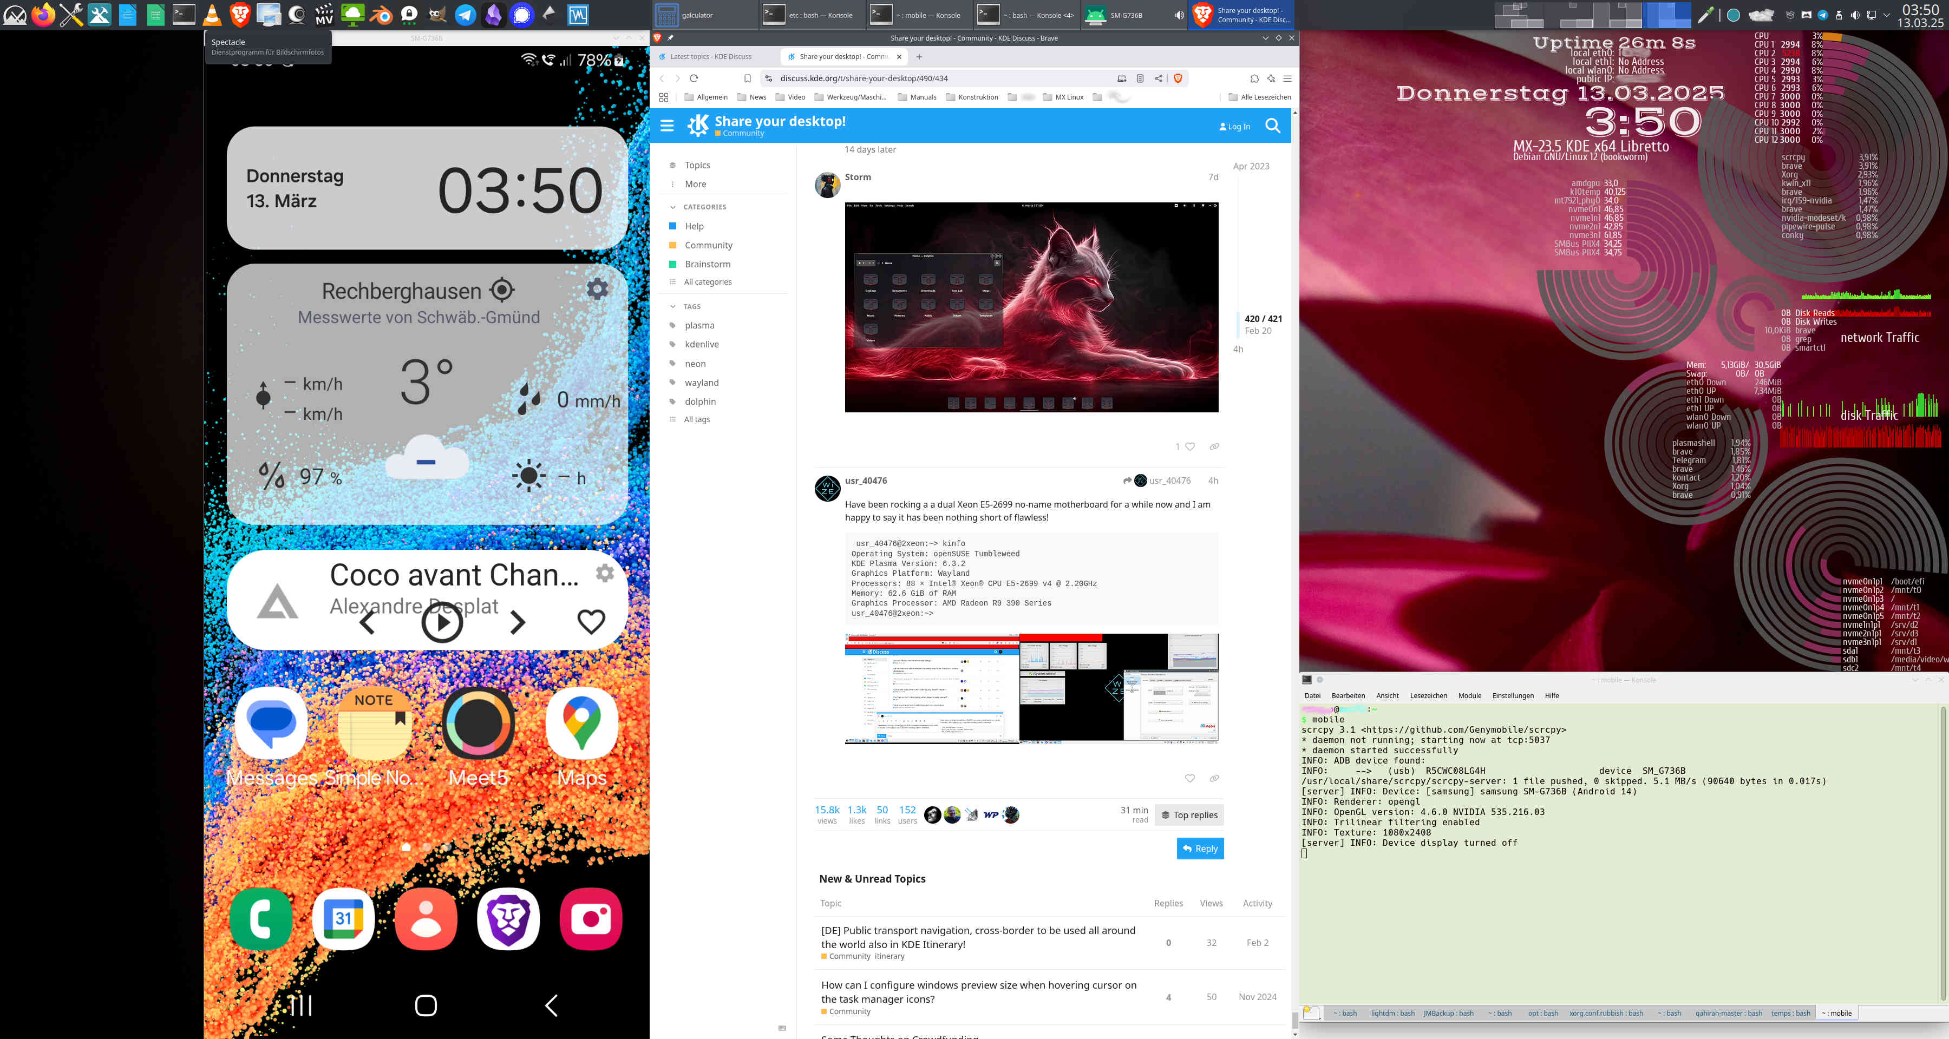Open the Brainstorm category

click(707, 264)
